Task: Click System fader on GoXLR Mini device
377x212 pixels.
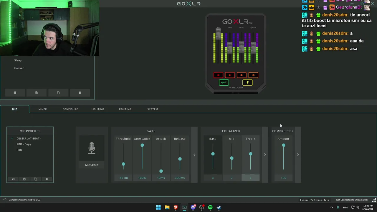Action: [253, 48]
